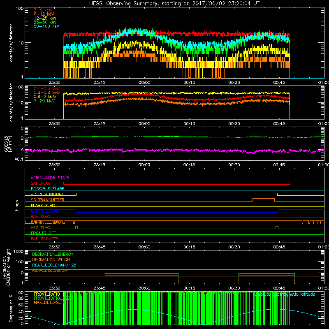Click the 00:00 tick under the Flags panel
The height and width of the screenshot is (329, 329).
(x=144, y=247)
